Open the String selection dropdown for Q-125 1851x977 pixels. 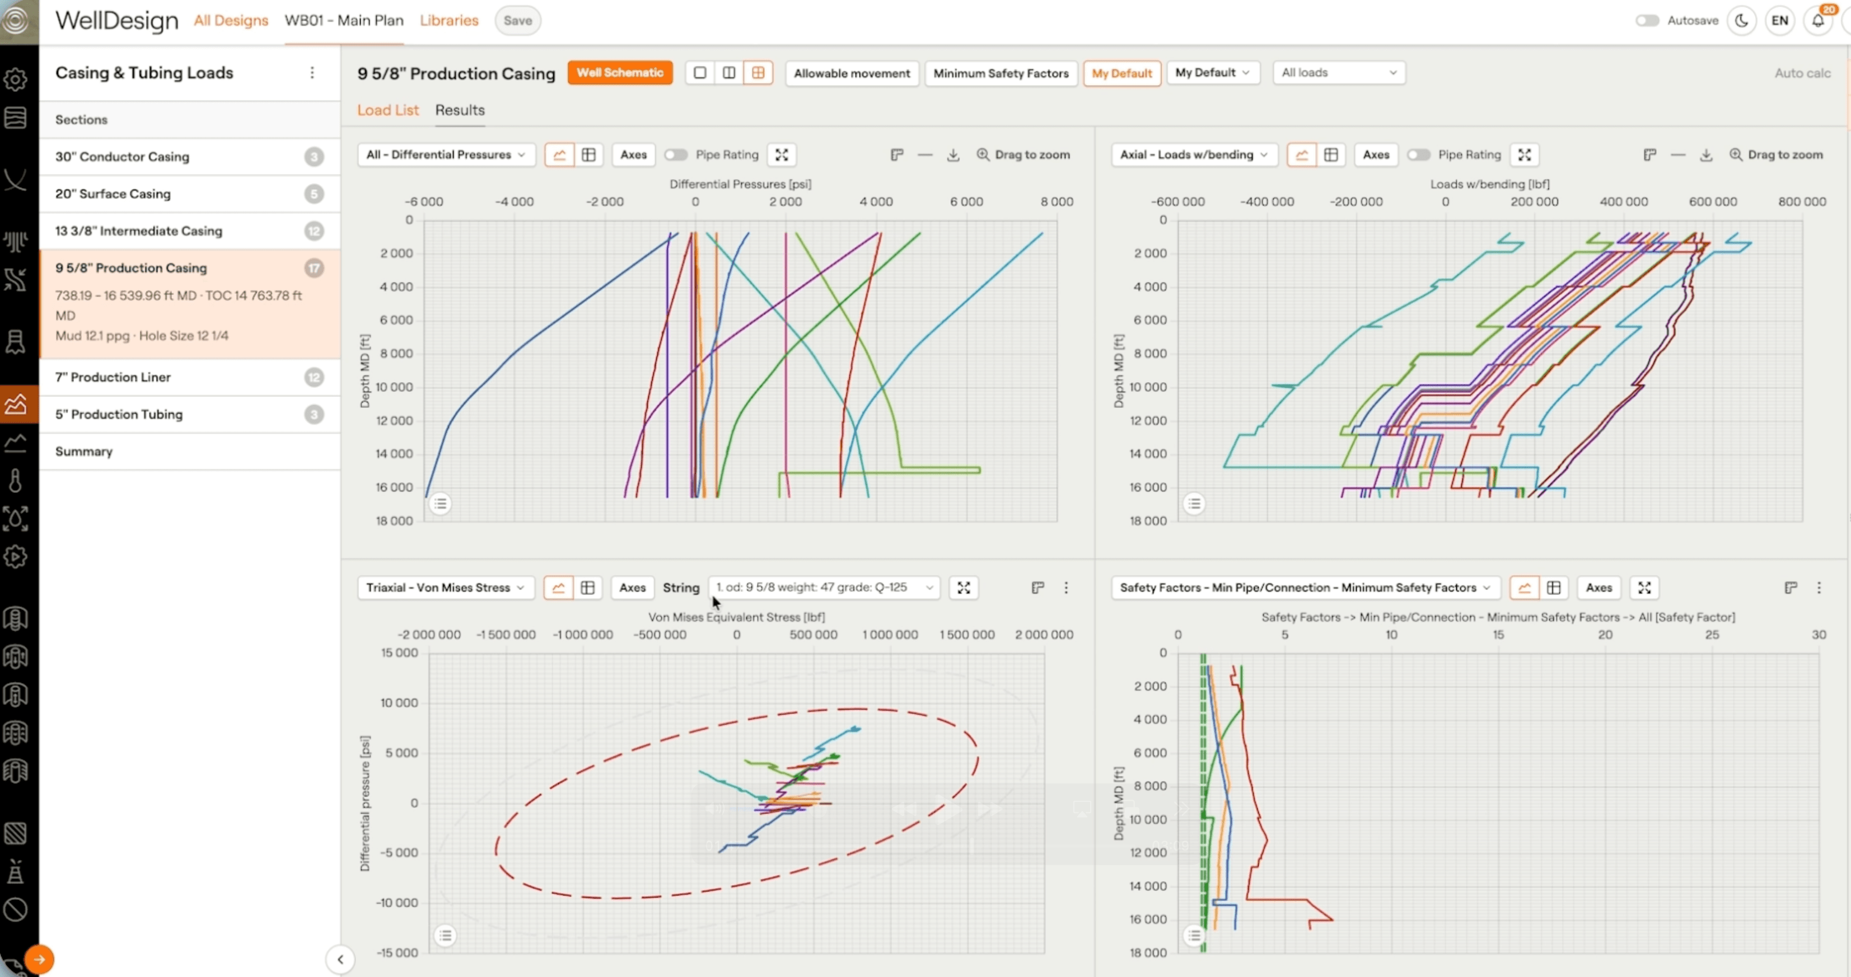(x=824, y=588)
